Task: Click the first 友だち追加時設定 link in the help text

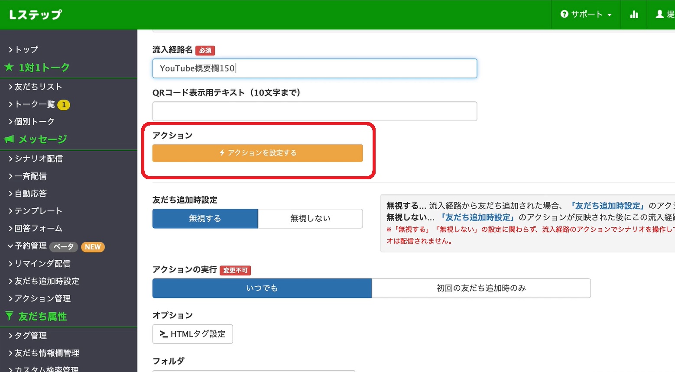Action: [x=607, y=206]
